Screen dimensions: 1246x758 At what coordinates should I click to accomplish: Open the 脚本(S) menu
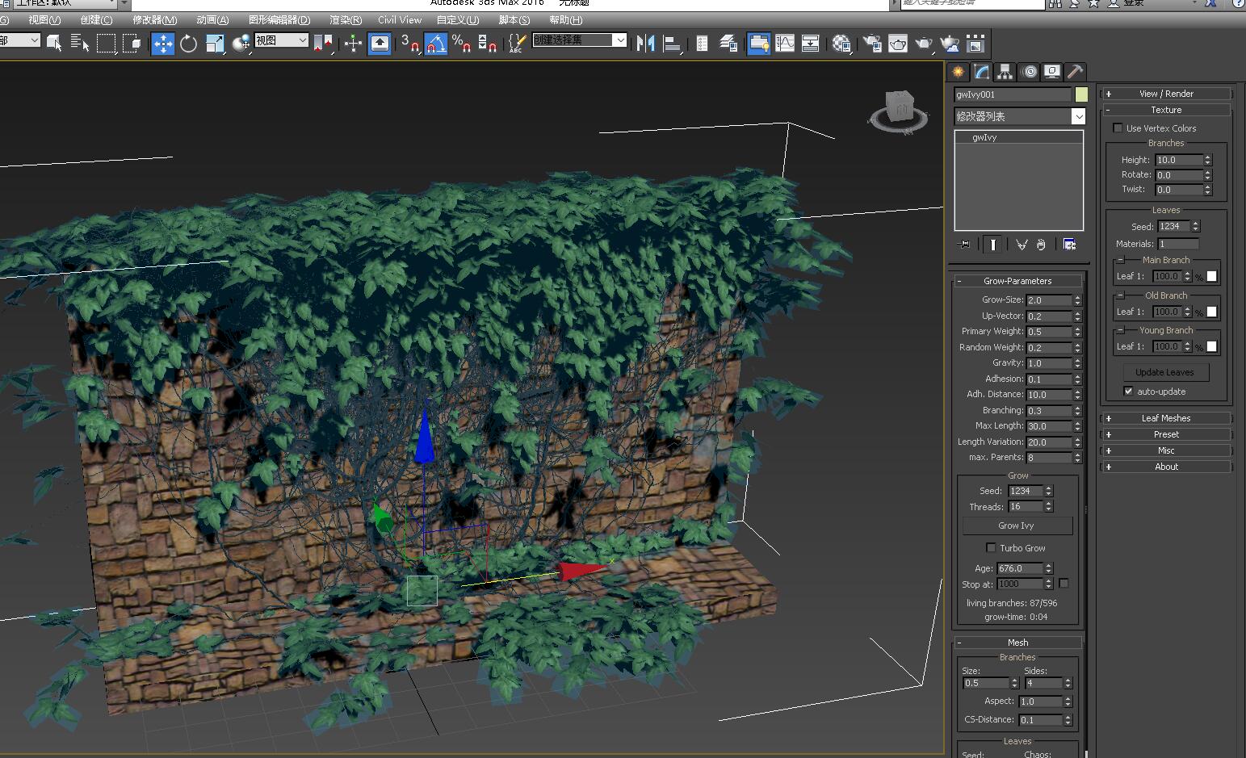click(514, 20)
